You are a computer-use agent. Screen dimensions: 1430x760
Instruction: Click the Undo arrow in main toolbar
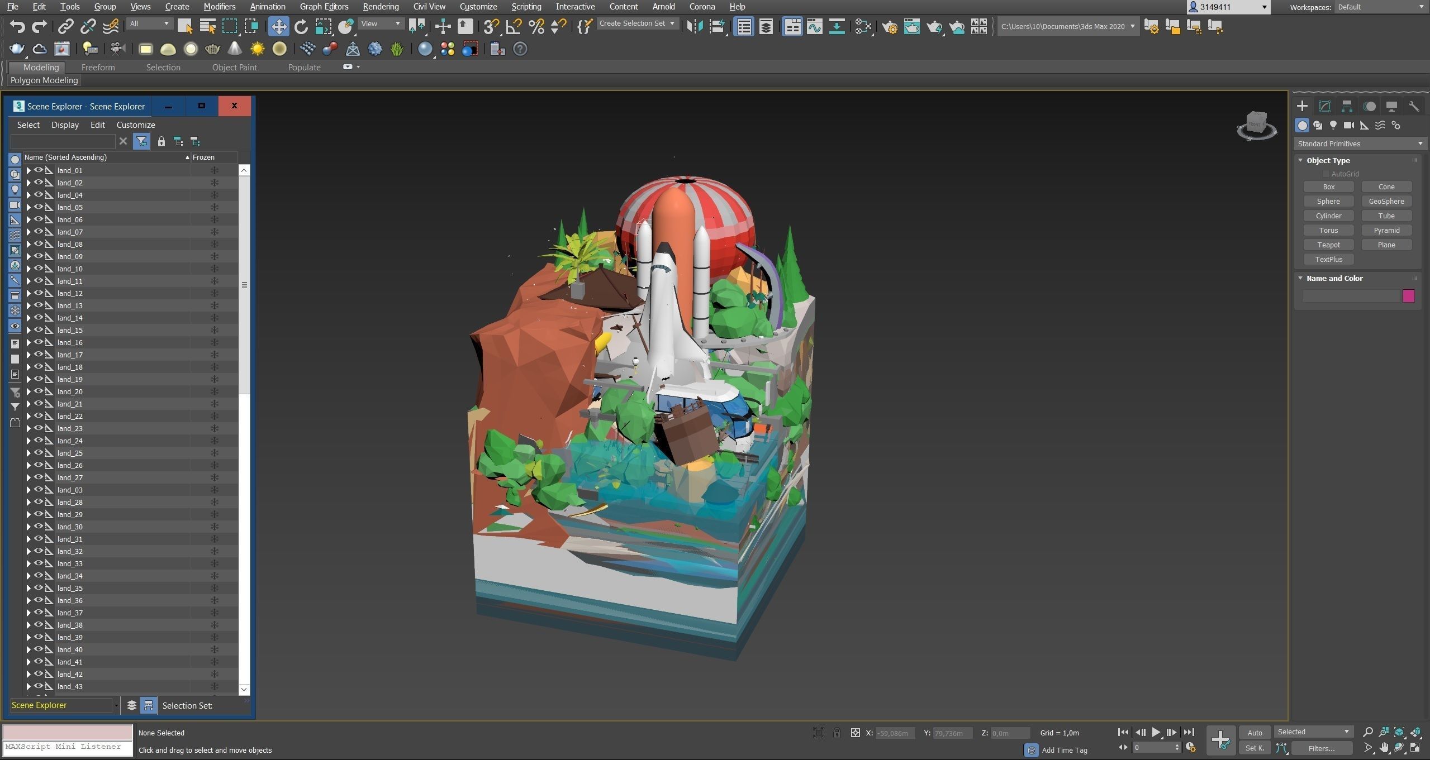click(x=17, y=26)
